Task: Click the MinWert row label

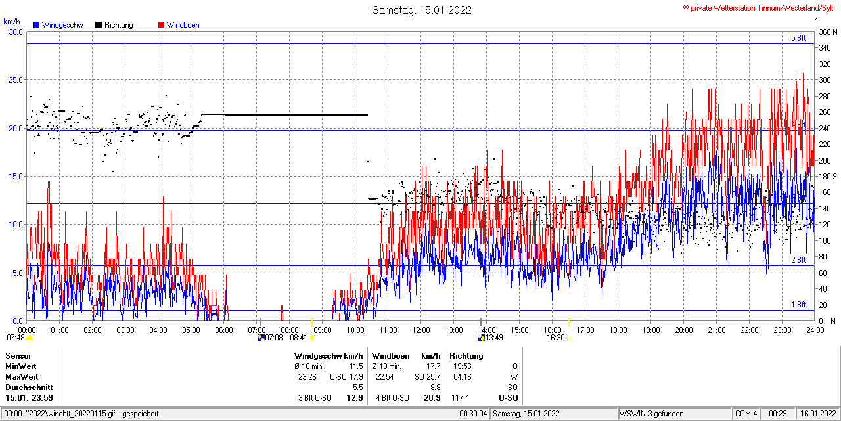Action: tap(21, 366)
